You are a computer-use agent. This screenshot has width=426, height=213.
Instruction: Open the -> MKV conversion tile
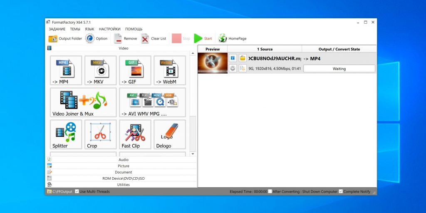(101, 70)
